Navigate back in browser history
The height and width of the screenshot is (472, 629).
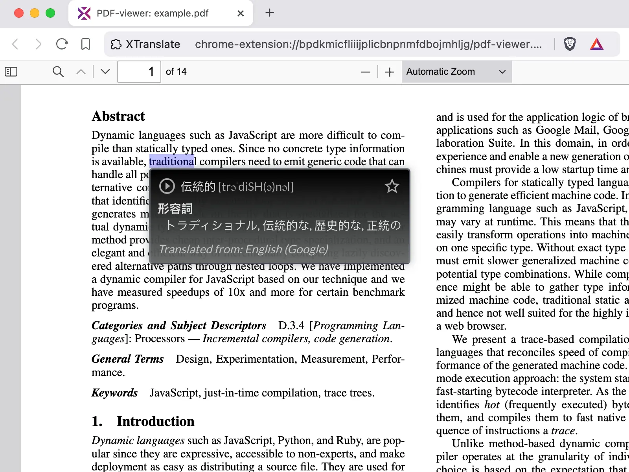pyautogui.click(x=15, y=44)
